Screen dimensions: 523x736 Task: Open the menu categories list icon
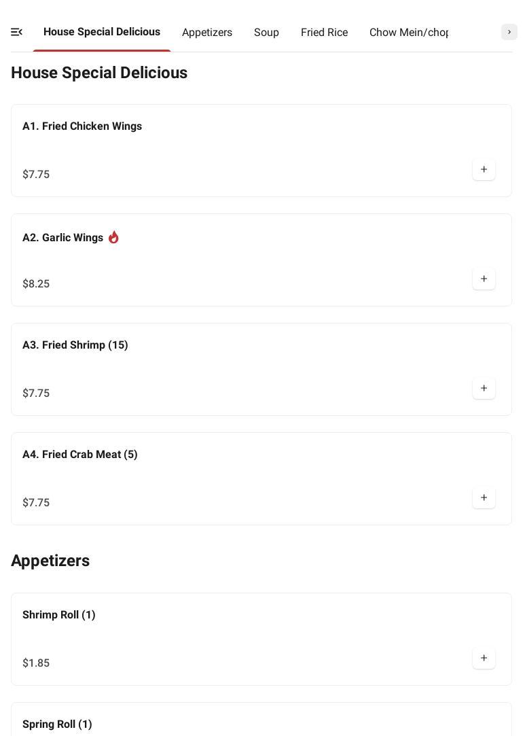pyautogui.click(x=17, y=32)
